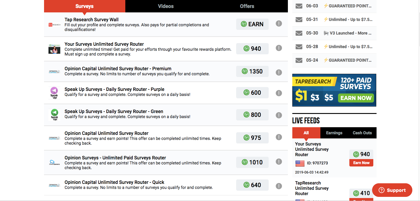Click the Tap Research logo thumbnail
Viewport: 420px width, 201px height.
[54, 25]
